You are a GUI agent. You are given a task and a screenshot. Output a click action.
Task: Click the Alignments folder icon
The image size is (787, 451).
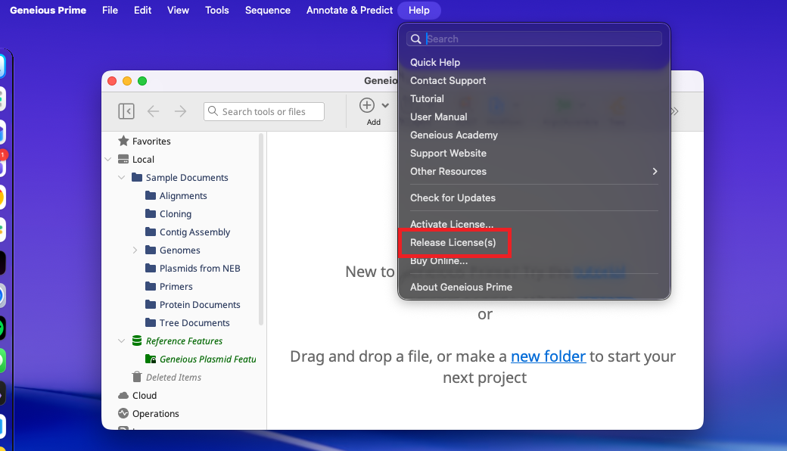coord(151,195)
